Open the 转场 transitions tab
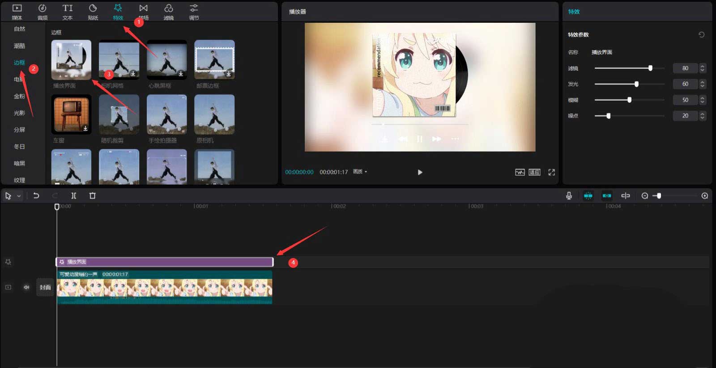716x368 pixels. (x=143, y=12)
